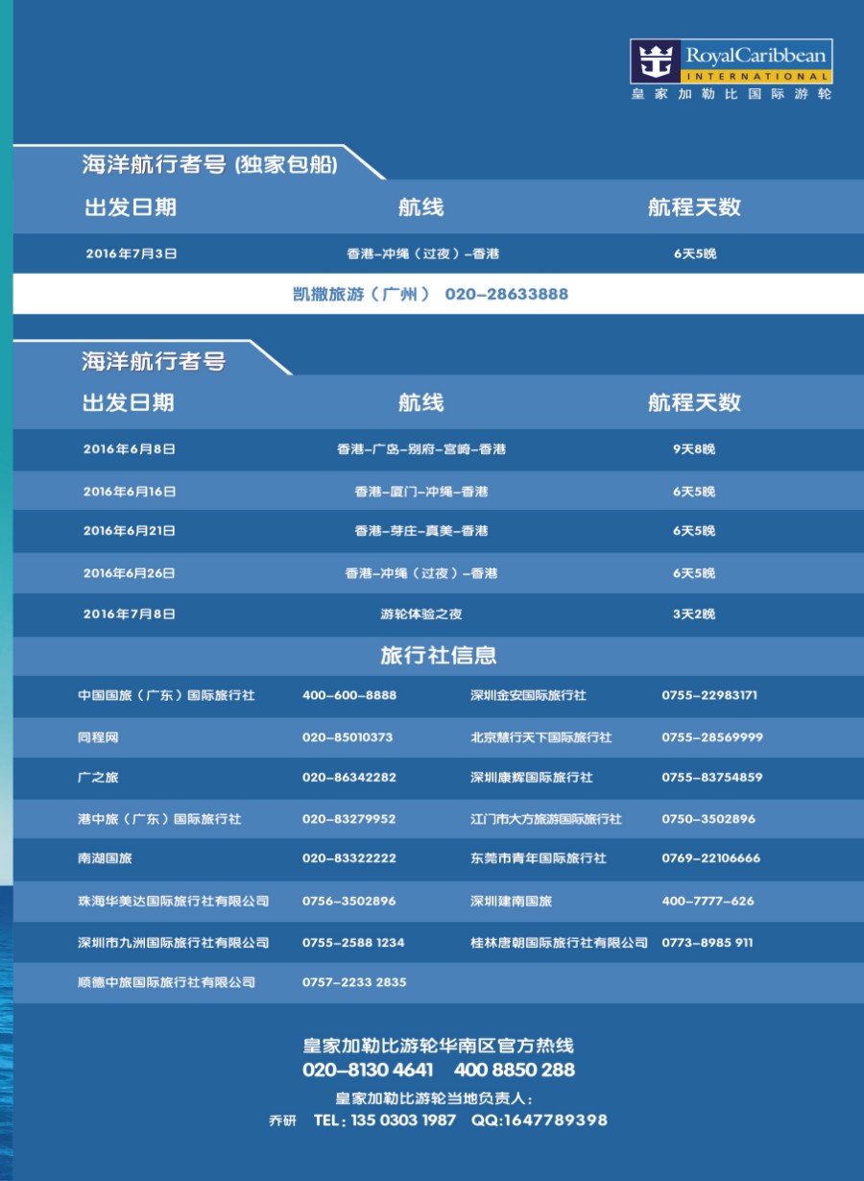
Task: Select the 2016年6月21日 departure date
Action: 130,531
